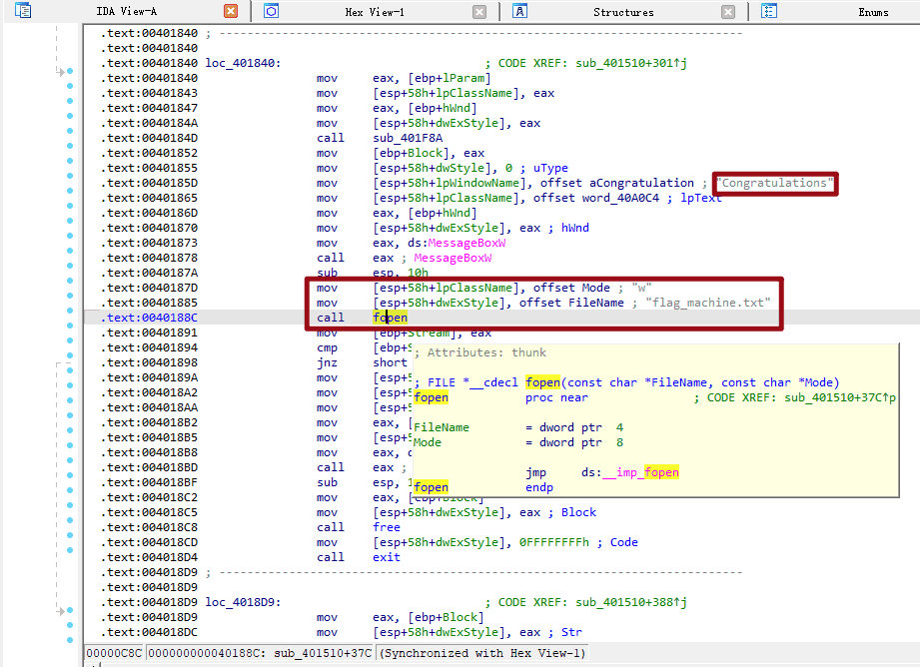This screenshot has height=667, width=920.
Task: Click loc_401840 label
Action: pos(243,63)
